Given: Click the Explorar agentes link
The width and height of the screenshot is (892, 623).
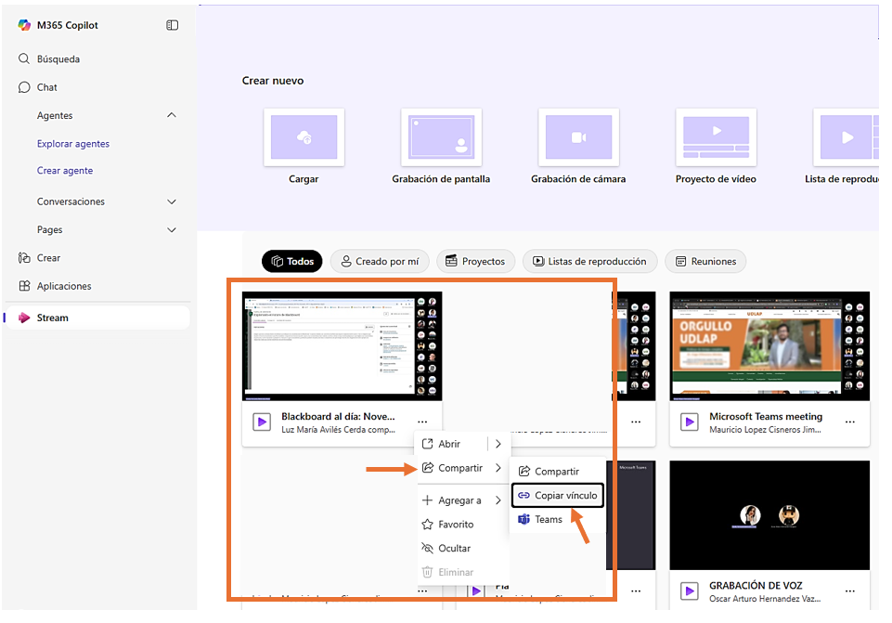Looking at the screenshot, I should tap(73, 144).
